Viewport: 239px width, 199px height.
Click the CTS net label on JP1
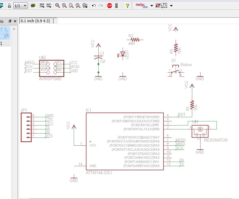(49, 120)
